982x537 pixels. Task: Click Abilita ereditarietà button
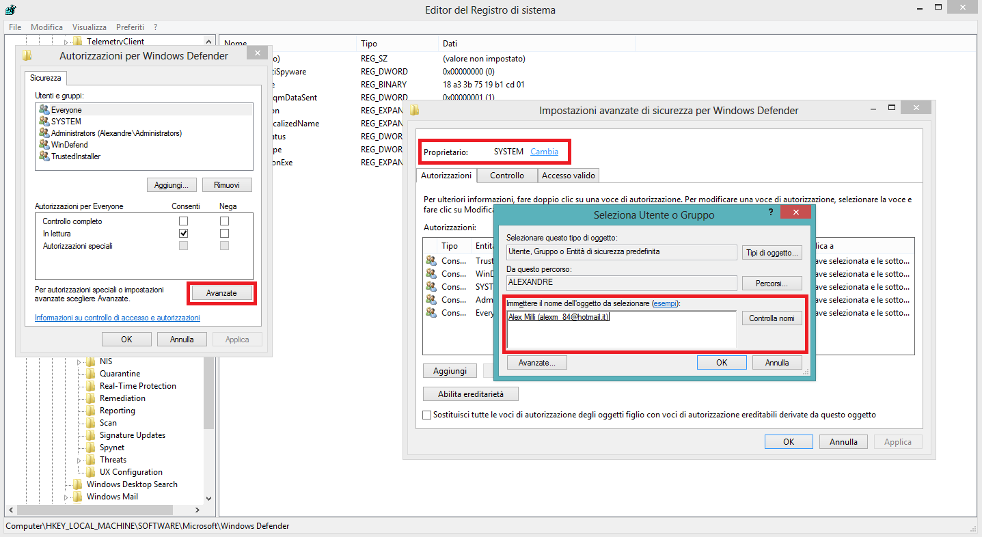coord(471,394)
